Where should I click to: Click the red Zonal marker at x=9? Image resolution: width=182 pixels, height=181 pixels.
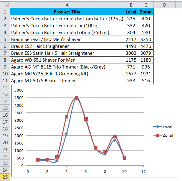[x=115, y=136]
